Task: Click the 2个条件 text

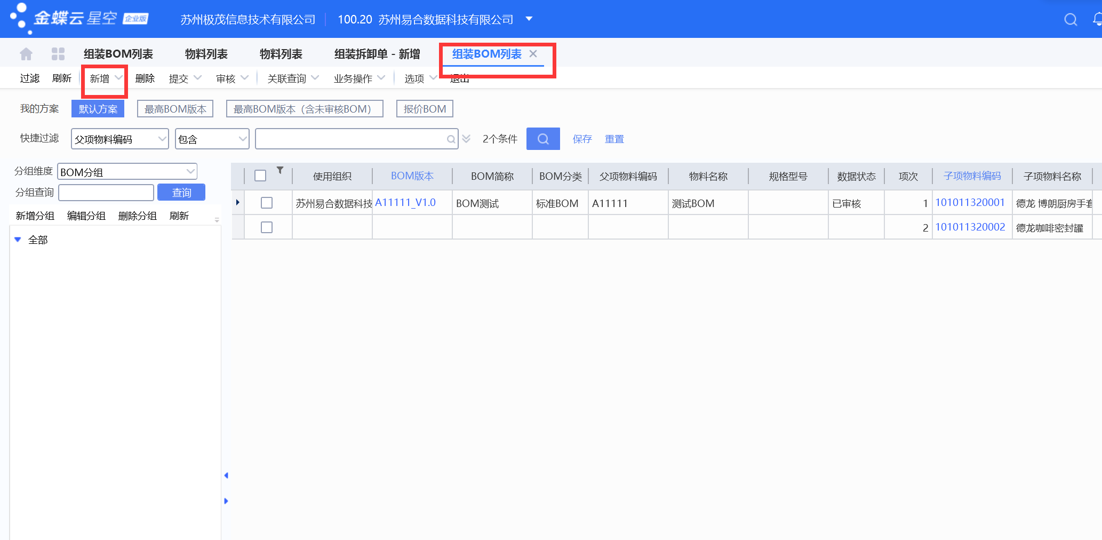Action: click(x=500, y=139)
